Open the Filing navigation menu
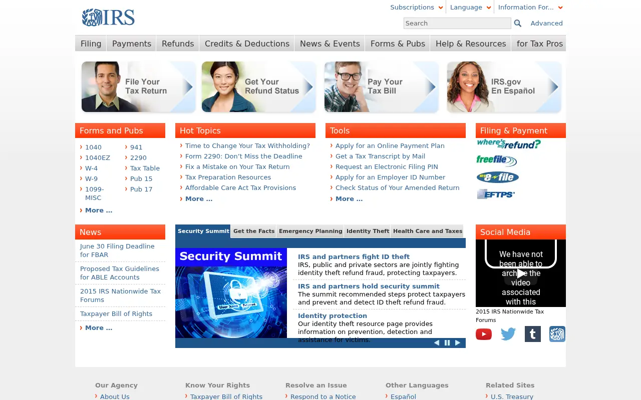 [x=91, y=43]
